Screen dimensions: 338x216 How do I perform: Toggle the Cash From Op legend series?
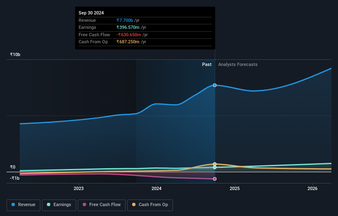150,205
